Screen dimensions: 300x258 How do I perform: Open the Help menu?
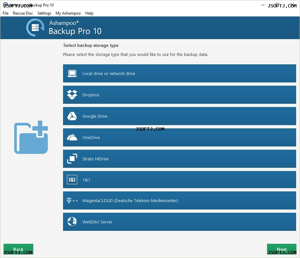[89, 13]
